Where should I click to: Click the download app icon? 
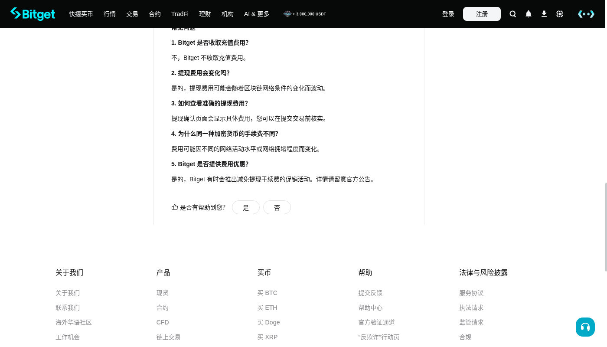544,14
